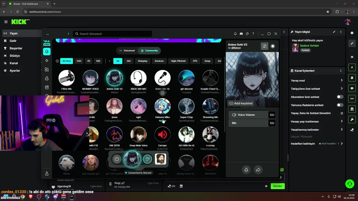Viewport: 358px width, 201px height.
Task: Click the chat bubble icon in Kick right rail
Action: (x=352, y=88)
